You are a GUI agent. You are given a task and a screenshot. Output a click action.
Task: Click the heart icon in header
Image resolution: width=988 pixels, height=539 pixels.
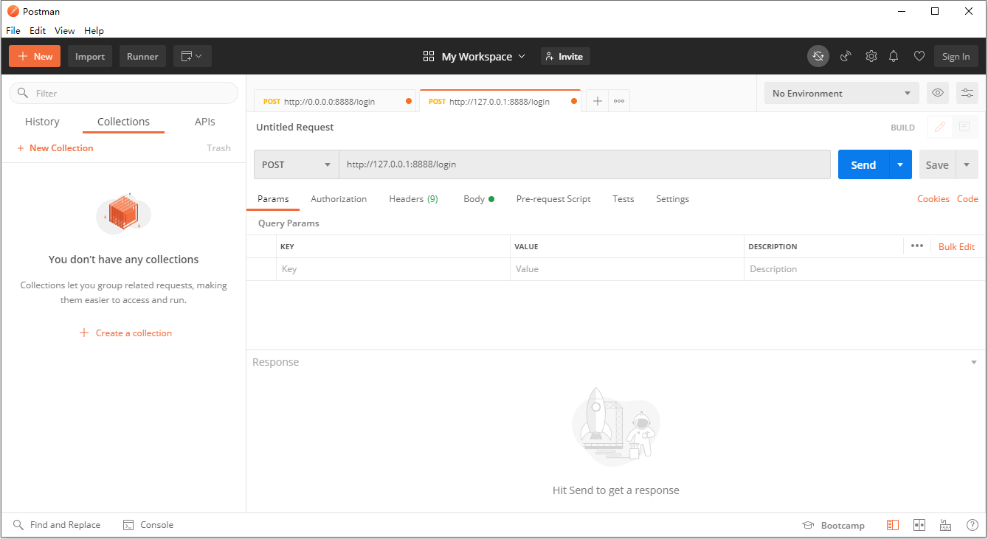919,56
